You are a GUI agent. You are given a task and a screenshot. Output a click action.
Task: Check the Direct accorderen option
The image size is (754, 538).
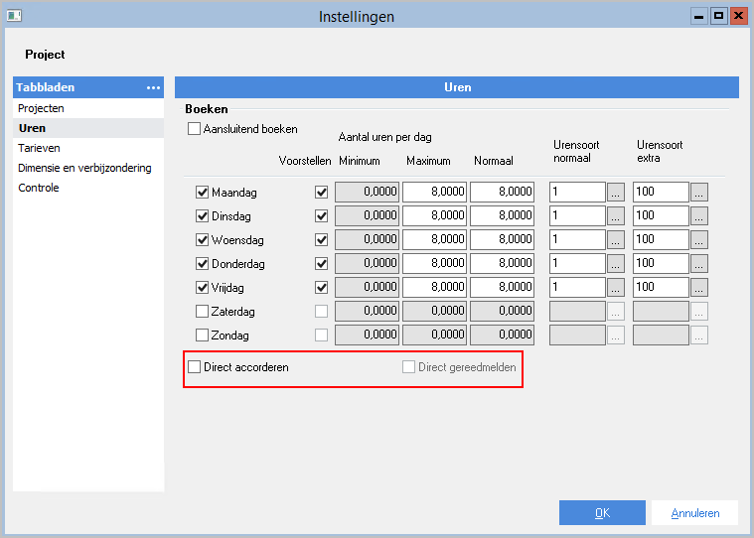point(195,367)
